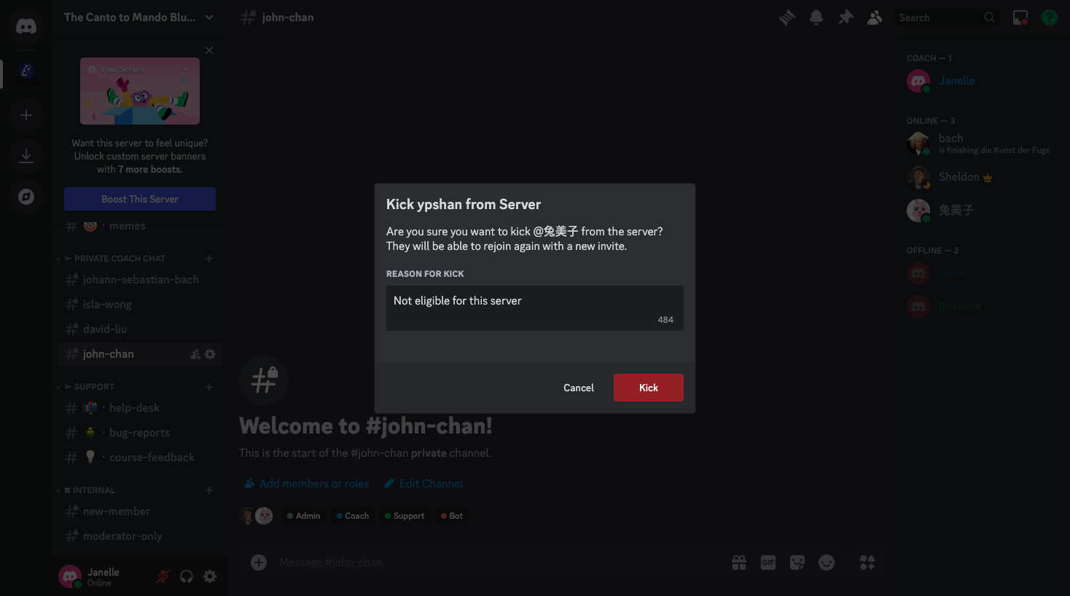Open Discord home direct messages icon
This screenshot has height=596, width=1070.
pyautogui.click(x=26, y=27)
